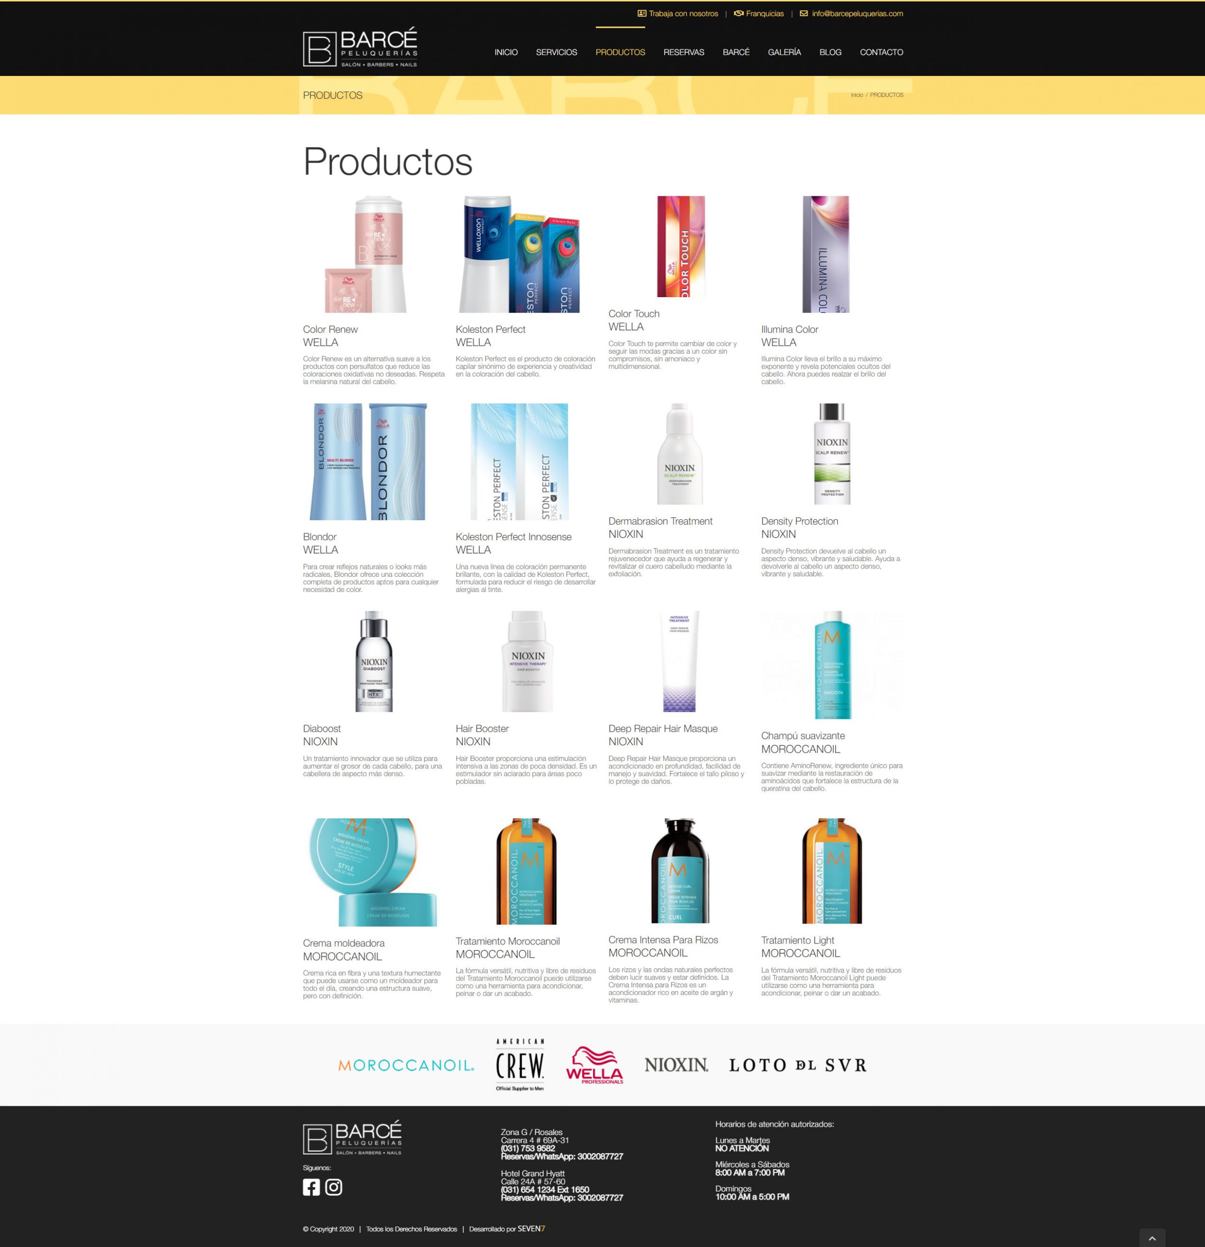1205x1247 pixels.
Task: Click the Inicio breadcrumb link
Action: pyautogui.click(x=856, y=95)
